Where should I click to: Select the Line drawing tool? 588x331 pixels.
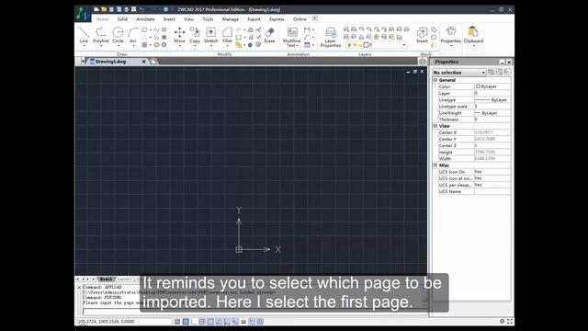pos(84,35)
